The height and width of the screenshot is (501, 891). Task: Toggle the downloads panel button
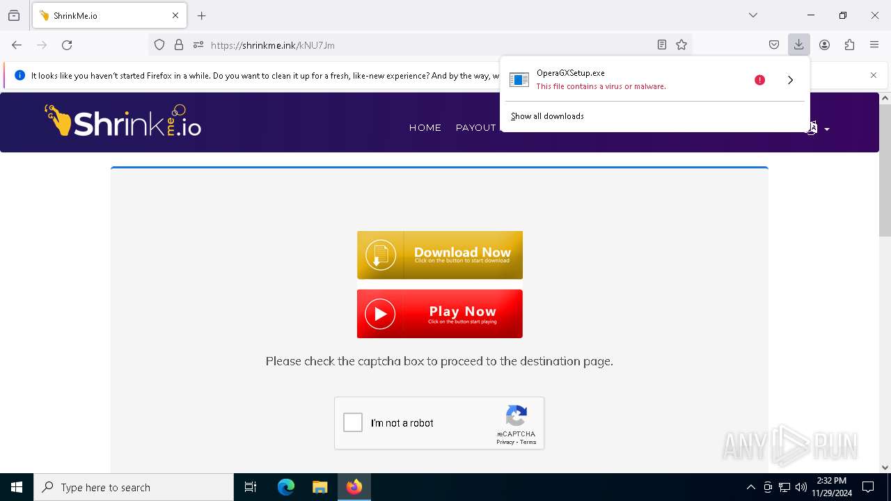[799, 45]
